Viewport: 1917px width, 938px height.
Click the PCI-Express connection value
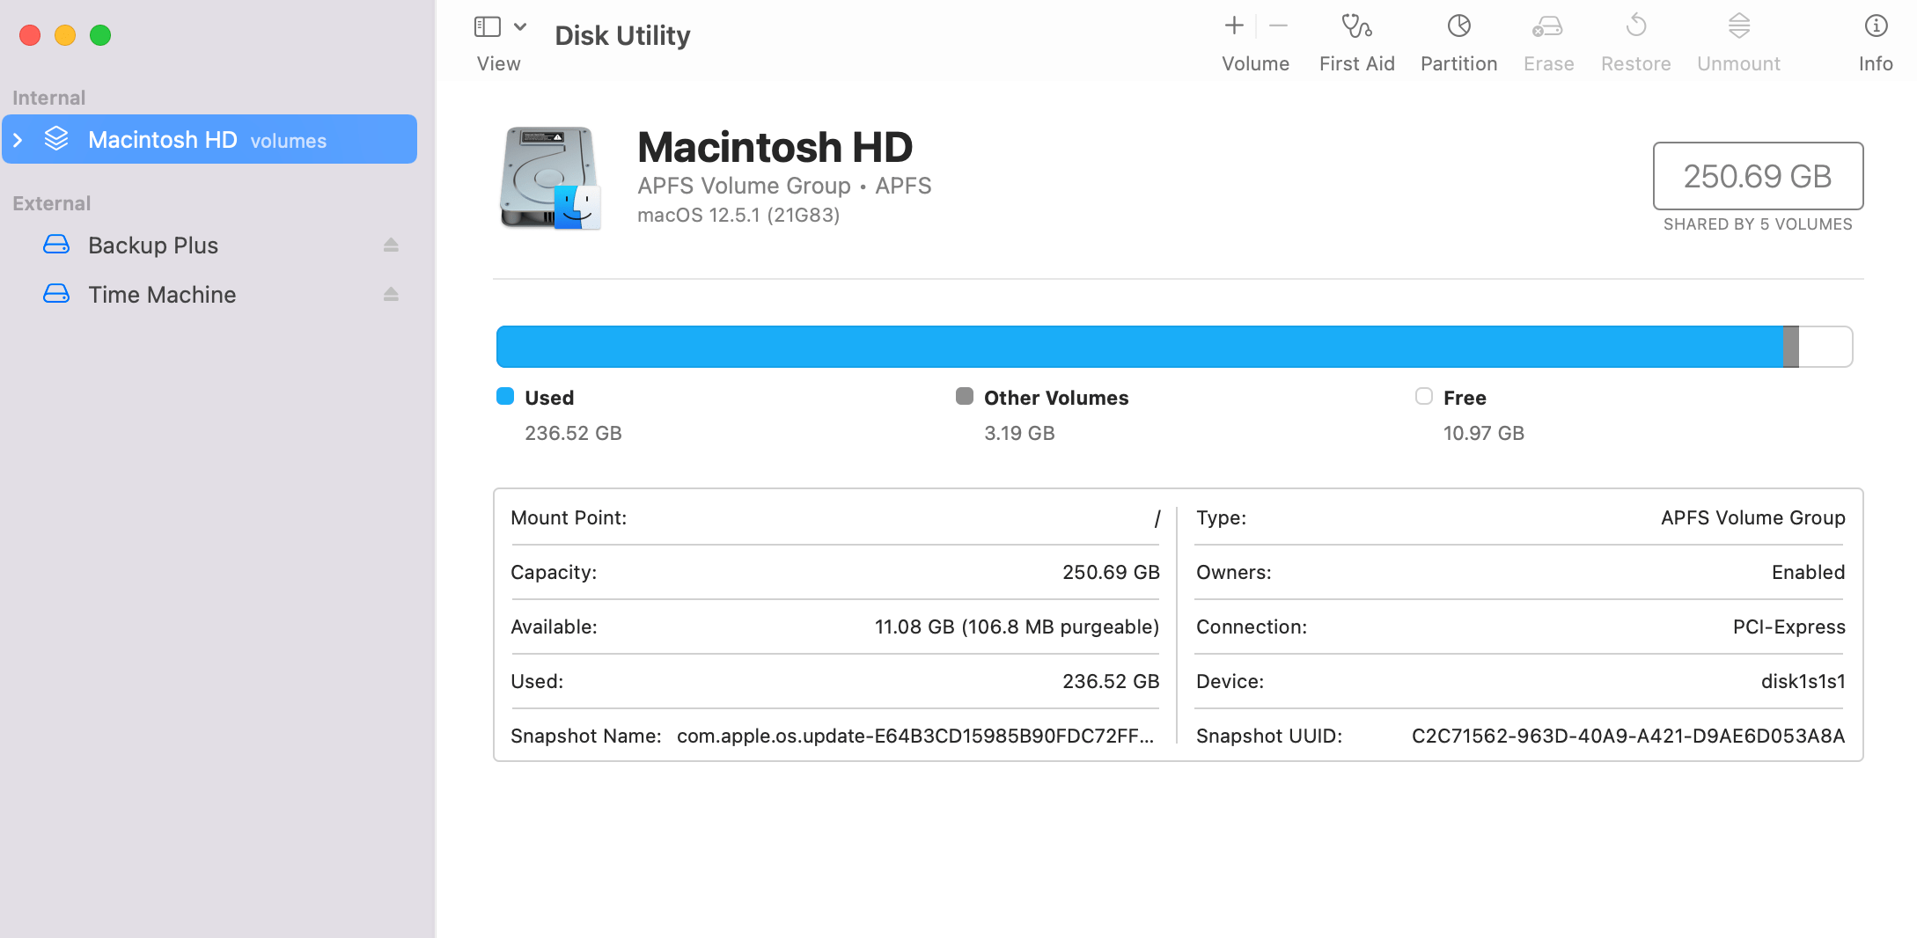click(1788, 627)
